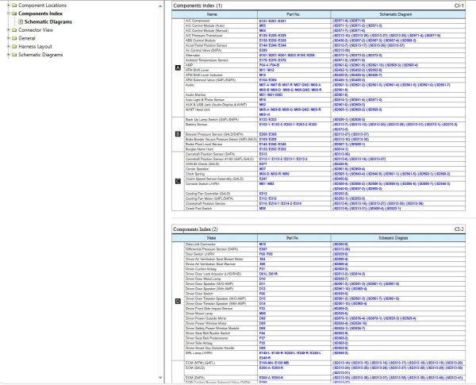476x385 pixels.
Task: Click the Components Index folder icon
Action: point(14,13)
